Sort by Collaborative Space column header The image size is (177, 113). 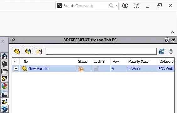(166, 62)
